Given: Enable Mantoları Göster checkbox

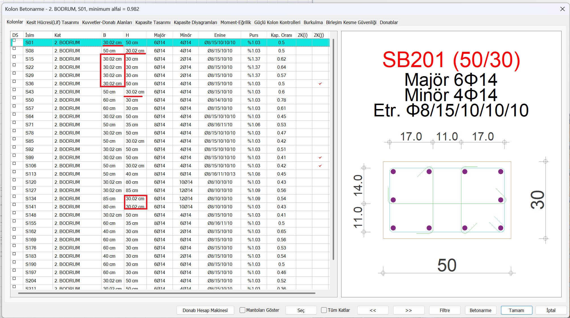Looking at the screenshot, I should 242,310.
